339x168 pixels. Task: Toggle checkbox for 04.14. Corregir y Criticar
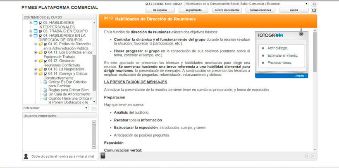pos(45,74)
